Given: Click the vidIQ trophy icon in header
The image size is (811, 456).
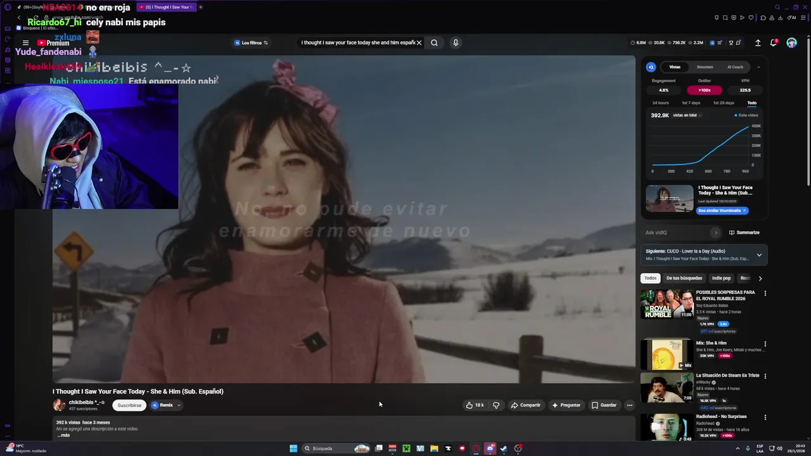Looking at the screenshot, I should tap(731, 43).
